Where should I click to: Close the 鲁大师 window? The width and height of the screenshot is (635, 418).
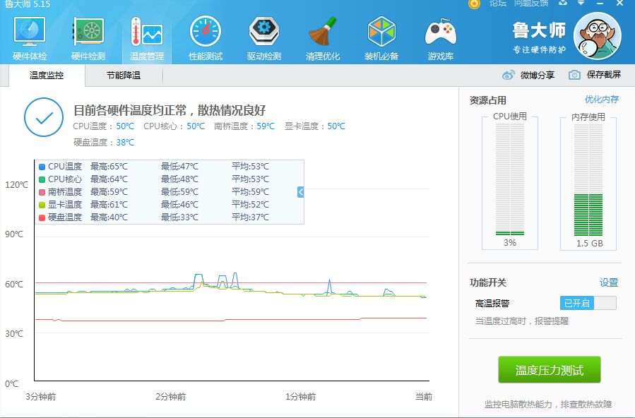coord(619,4)
